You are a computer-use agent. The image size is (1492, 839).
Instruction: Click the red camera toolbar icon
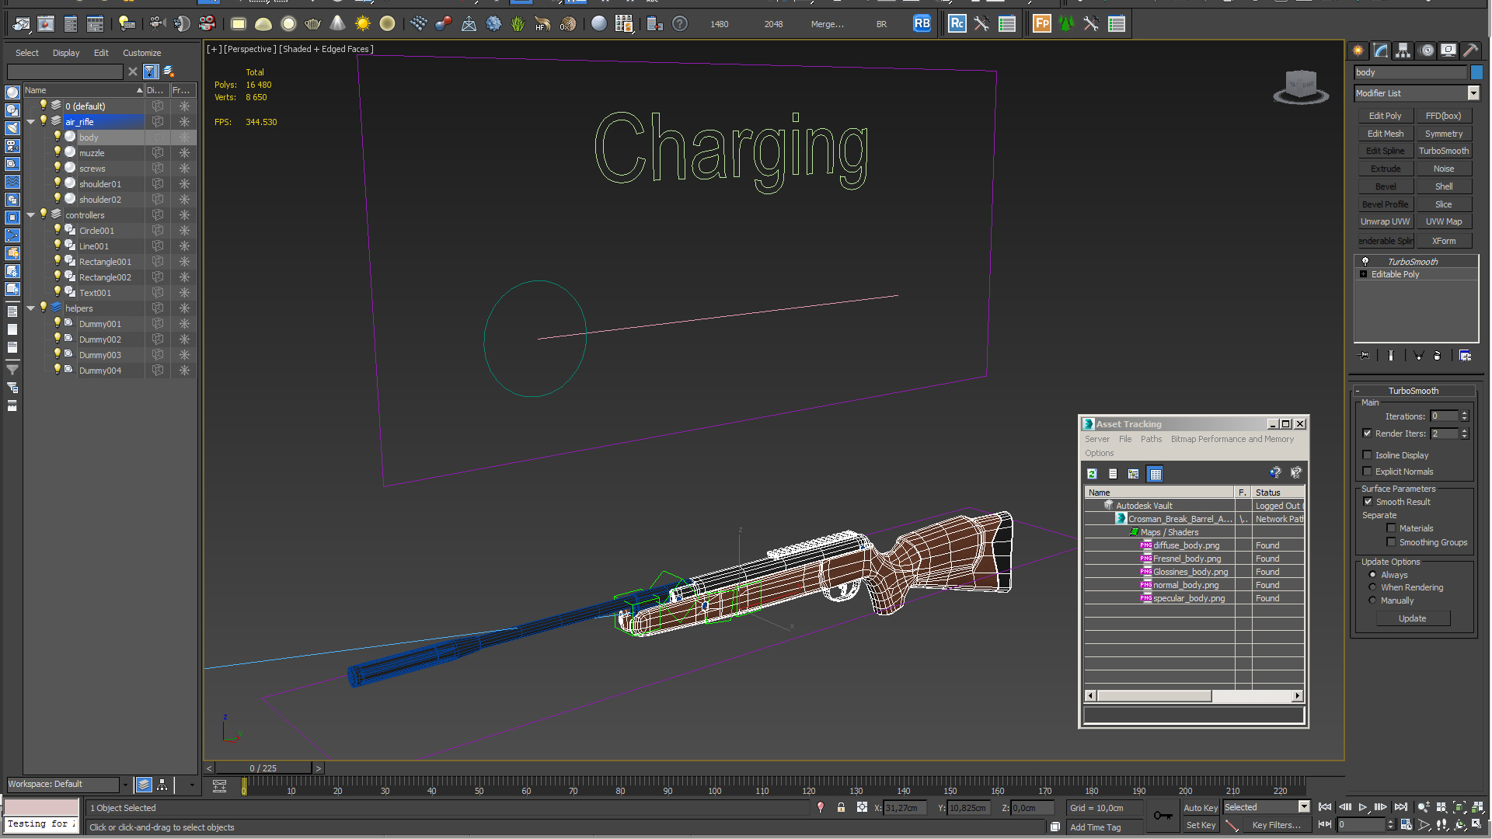pyautogui.click(x=207, y=24)
